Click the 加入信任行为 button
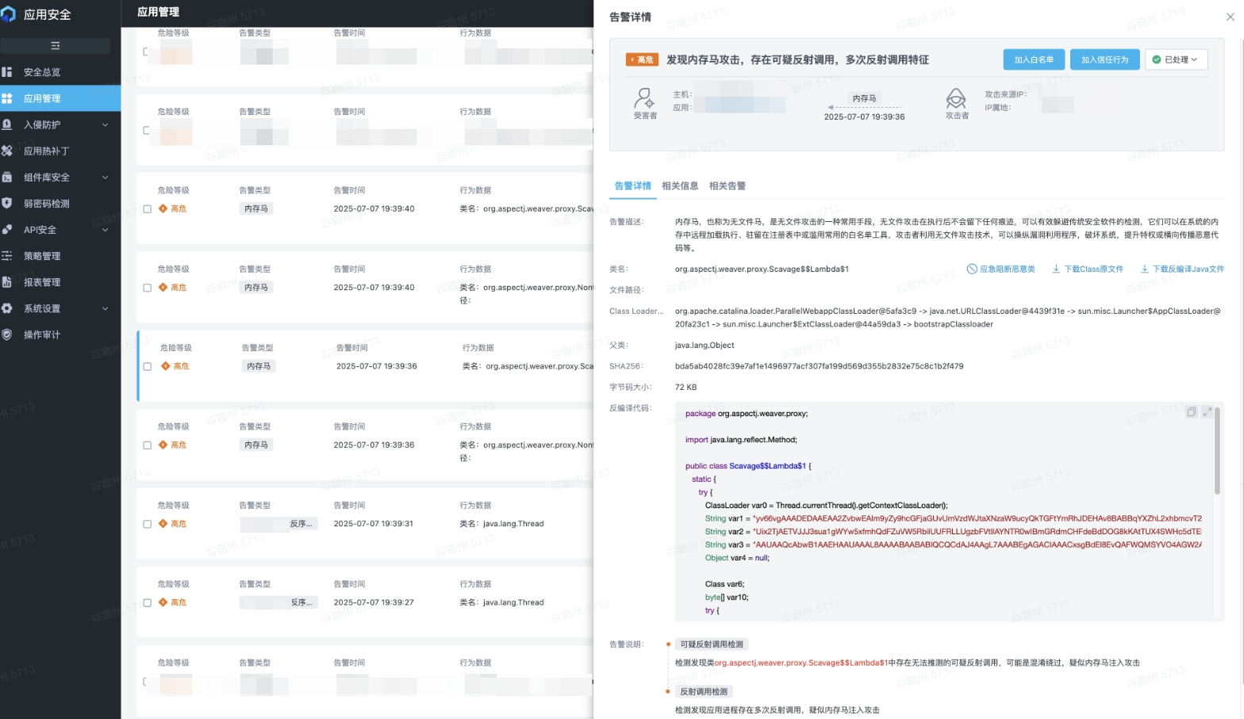The height and width of the screenshot is (719, 1244). coord(1104,59)
